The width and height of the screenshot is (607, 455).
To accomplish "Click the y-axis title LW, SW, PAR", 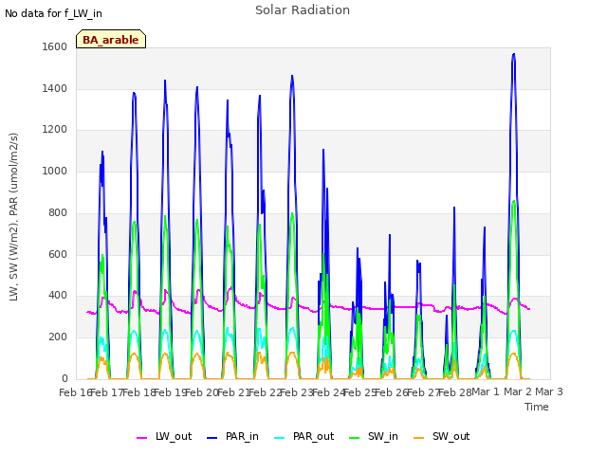I will click(13, 217).
